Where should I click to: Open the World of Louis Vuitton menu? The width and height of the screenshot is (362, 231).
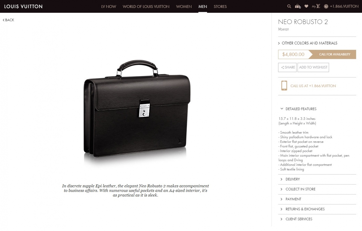pyautogui.click(x=146, y=7)
